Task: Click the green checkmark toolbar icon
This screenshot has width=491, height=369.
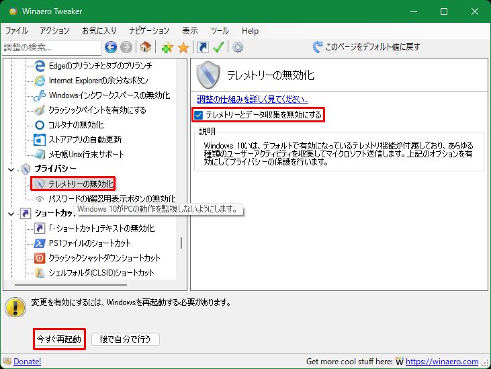Action: point(218,47)
